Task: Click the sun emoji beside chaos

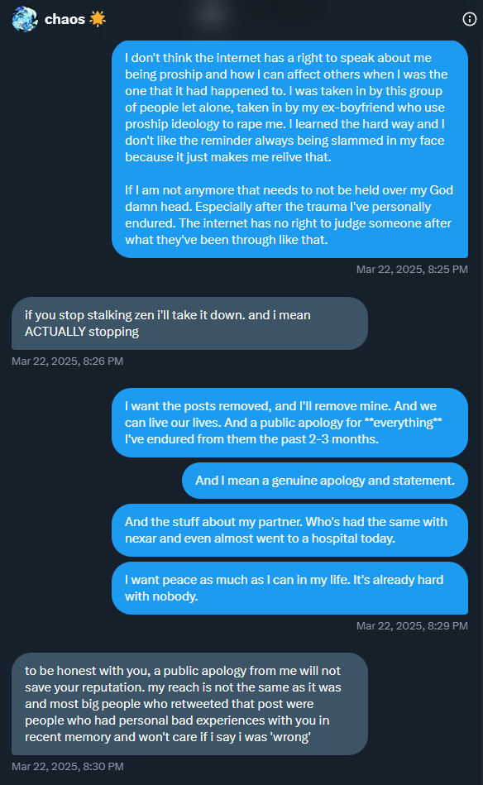Action: point(98,18)
